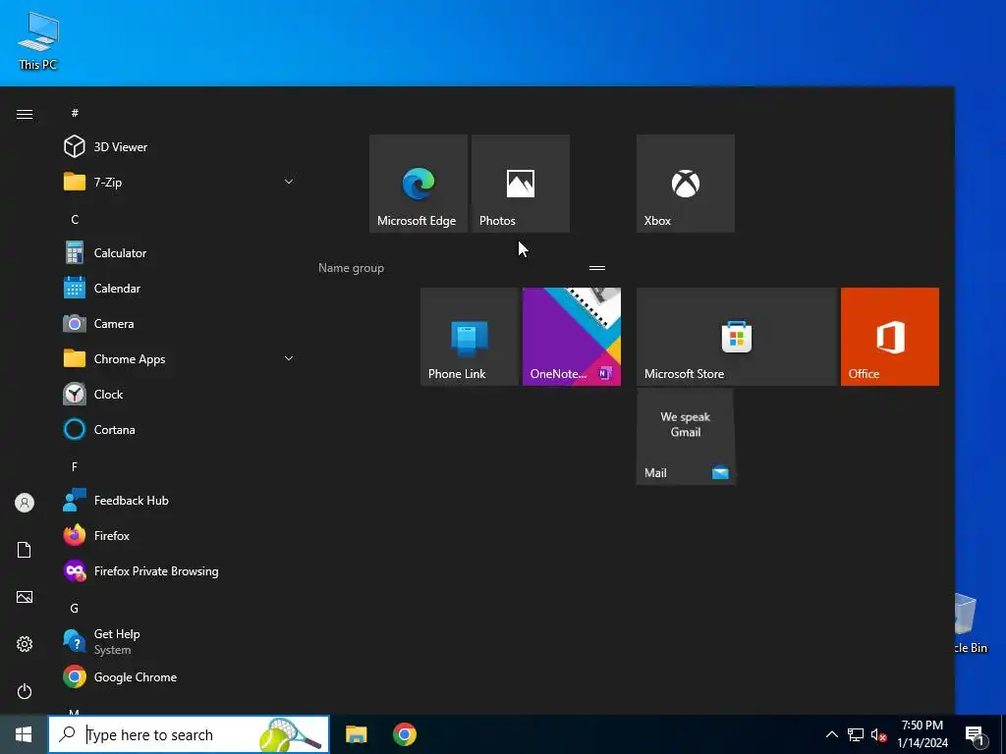Launch Firefox from the app list
The image size is (1006, 754).
tap(179, 535)
